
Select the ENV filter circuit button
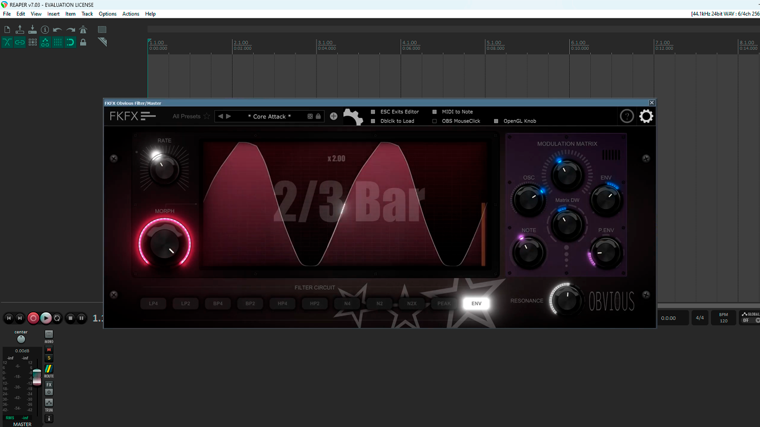point(476,304)
